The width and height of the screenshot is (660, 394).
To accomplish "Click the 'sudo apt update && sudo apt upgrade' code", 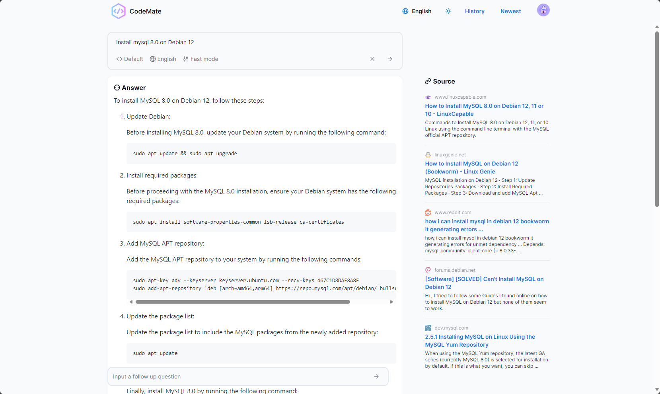I will 185,154.
